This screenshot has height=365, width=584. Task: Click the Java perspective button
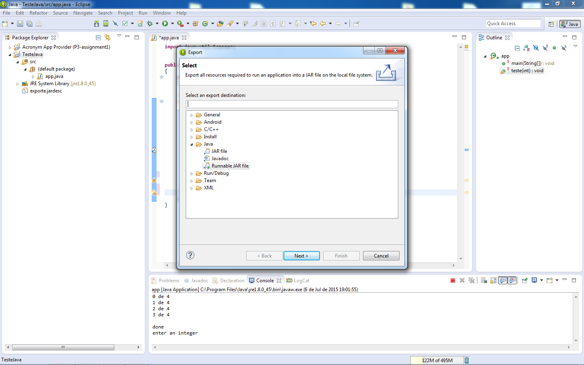(x=570, y=24)
